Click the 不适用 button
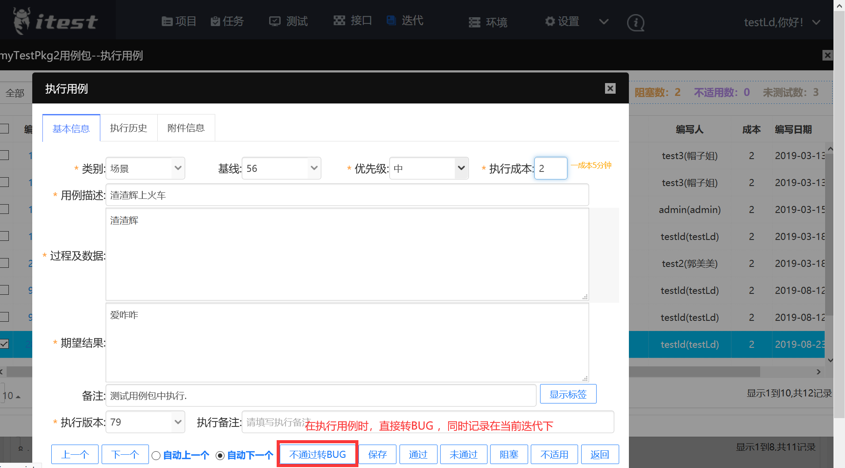The width and height of the screenshot is (845, 468). [555, 454]
